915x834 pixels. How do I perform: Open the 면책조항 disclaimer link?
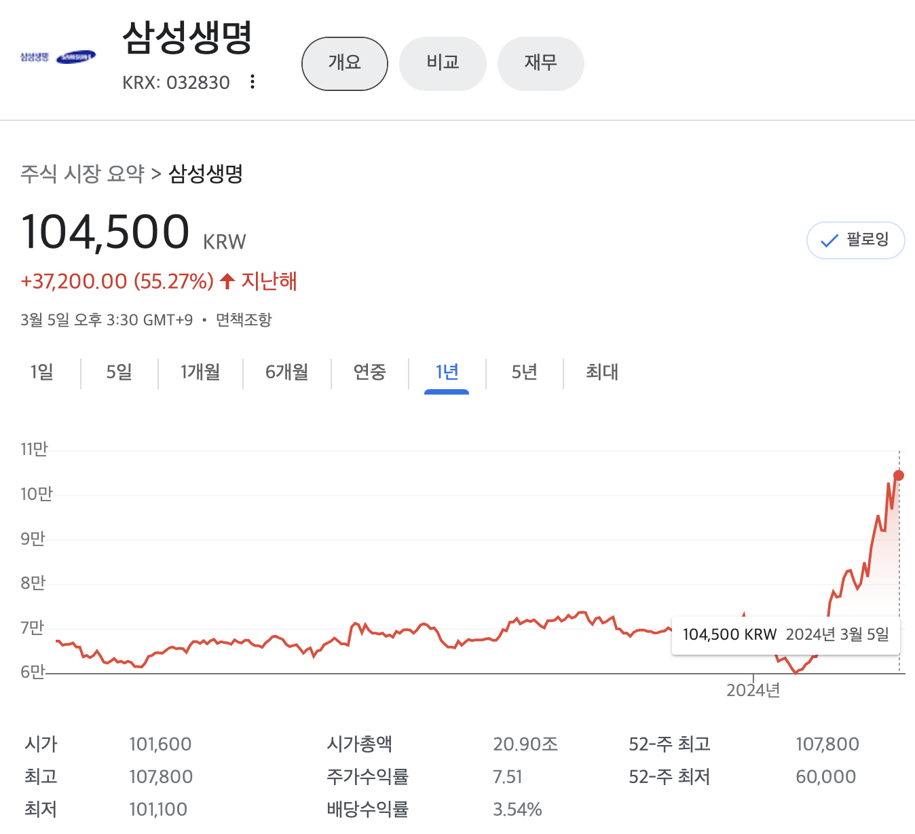tap(244, 320)
